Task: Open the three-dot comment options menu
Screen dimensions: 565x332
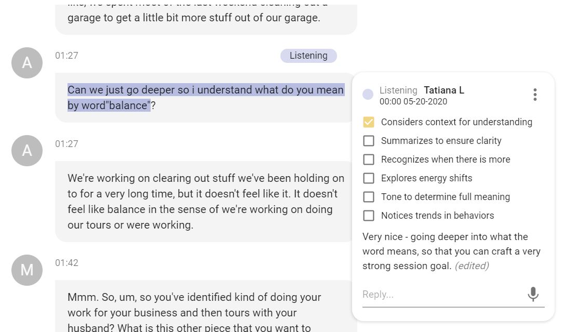Action: click(535, 95)
